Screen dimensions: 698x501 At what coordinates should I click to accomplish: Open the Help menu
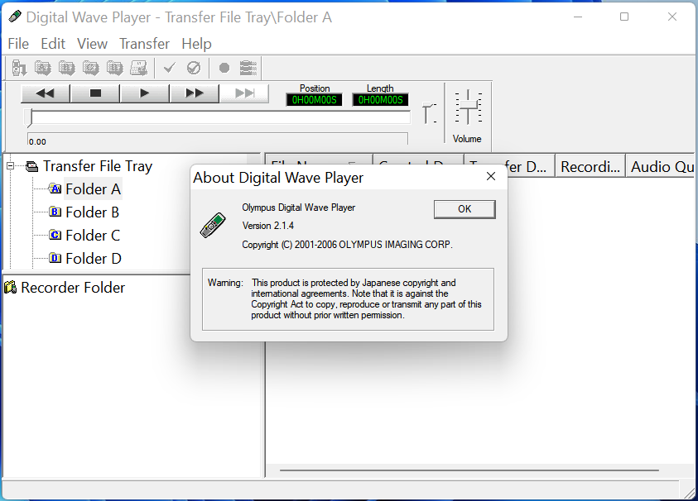click(196, 44)
